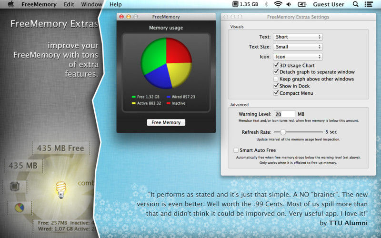Image resolution: width=381 pixels, height=238 pixels.
Task: Toggle the Compact Menu checkbox
Action: [x=276, y=93]
